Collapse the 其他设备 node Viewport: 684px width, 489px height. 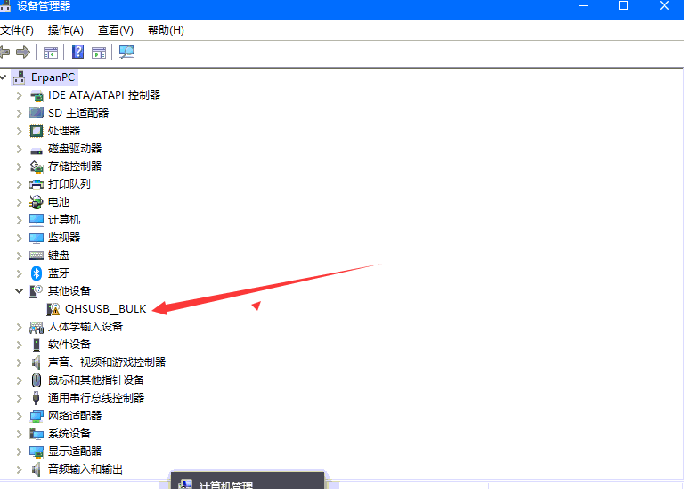tap(20, 291)
